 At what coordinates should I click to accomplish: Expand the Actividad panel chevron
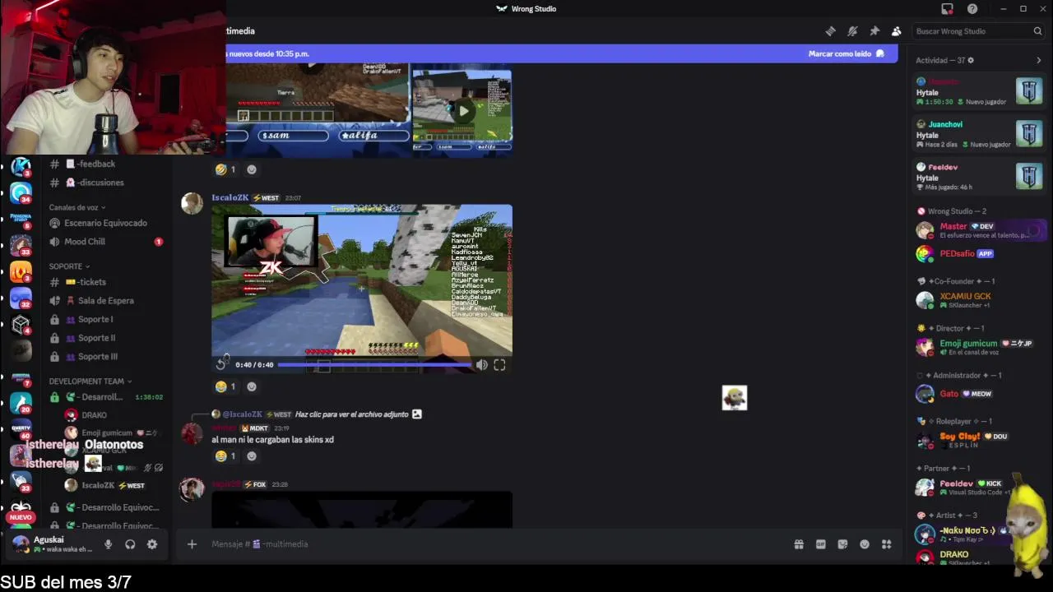click(x=1038, y=60)
